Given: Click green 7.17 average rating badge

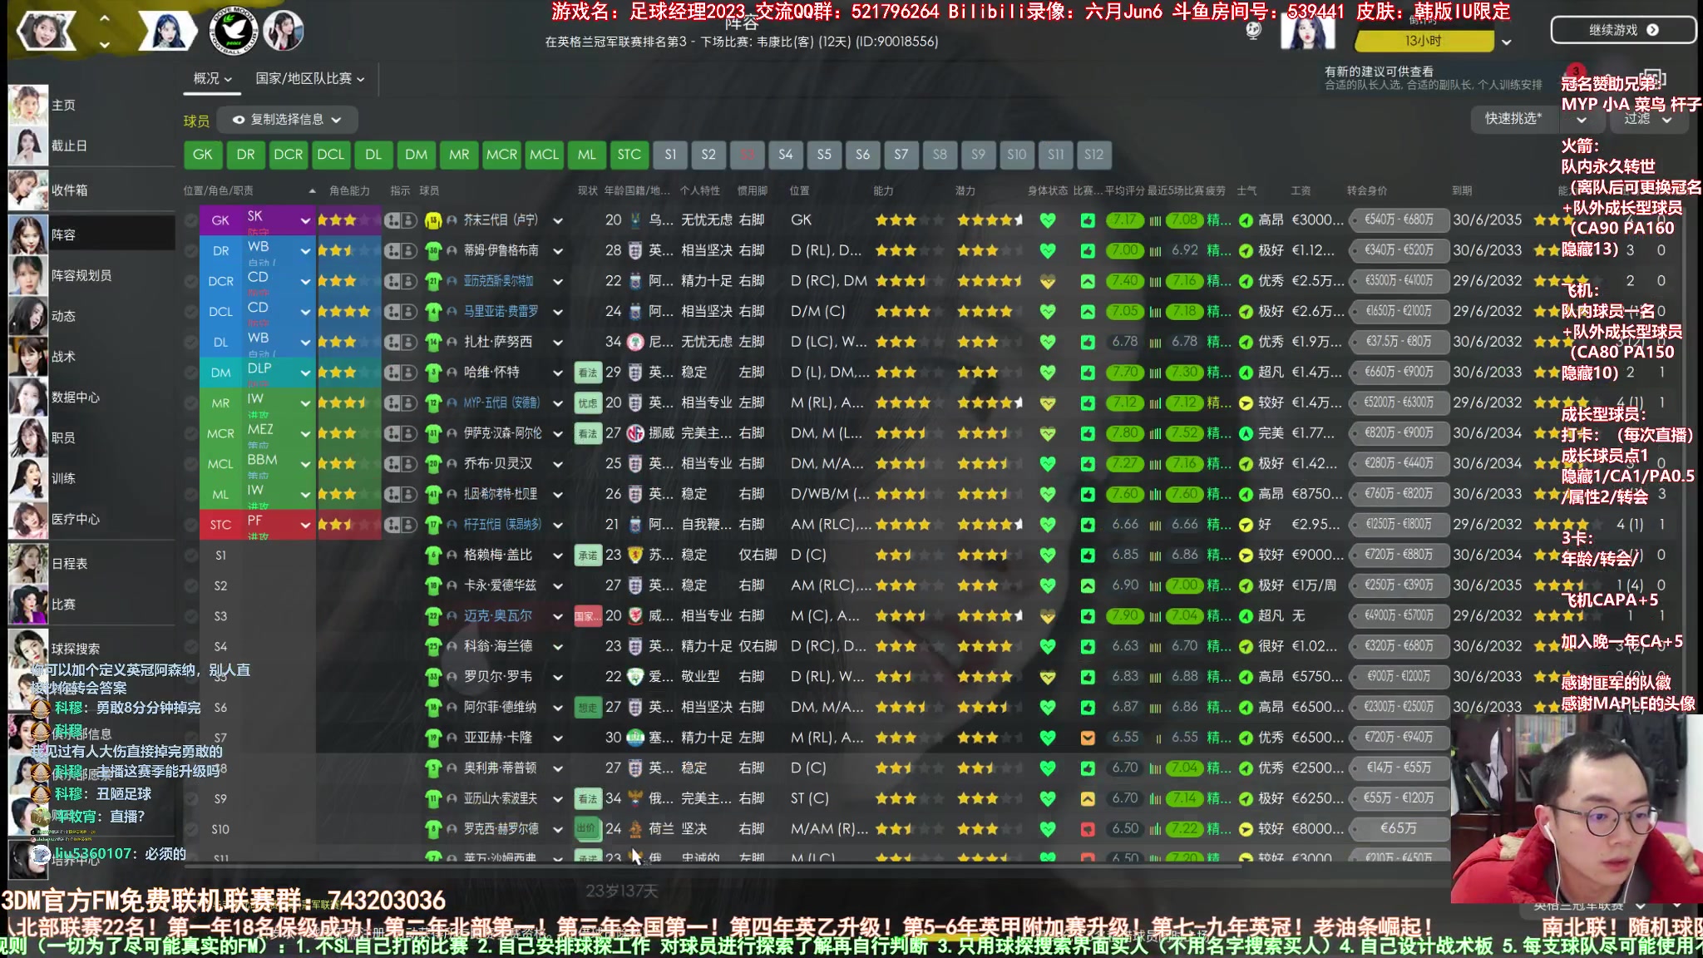Looking at the screenshot, I should coord(1124,220).
